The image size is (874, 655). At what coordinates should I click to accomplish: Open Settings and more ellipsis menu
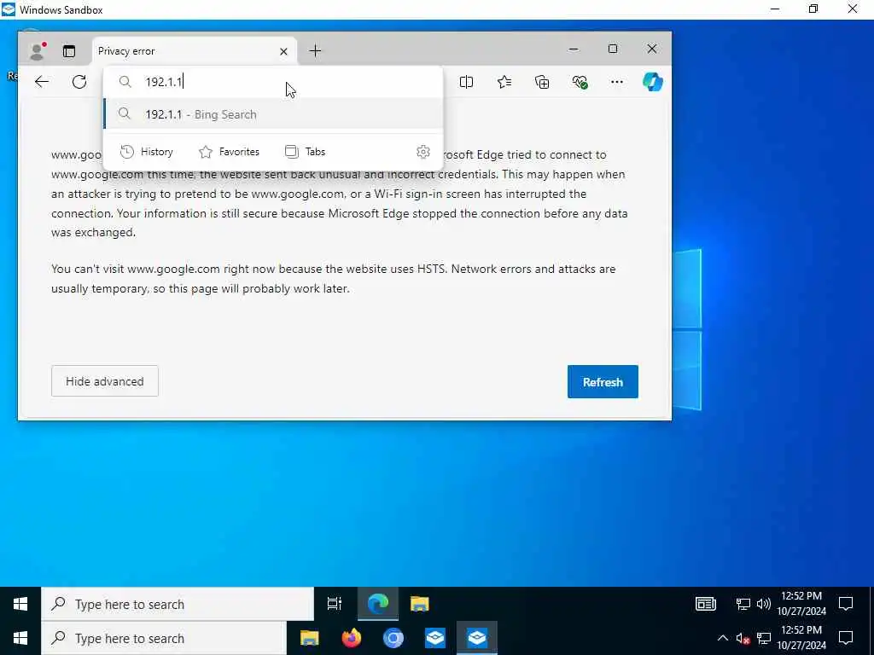click(x=617, y=83)
